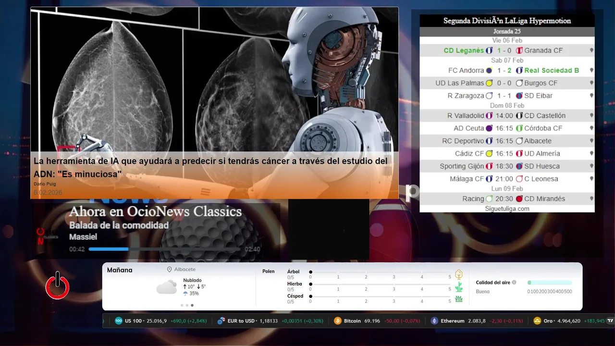The width and height of the screenshot is (615, 346).
Task: Click the FC Andorra crest
Action: [489, 70]
